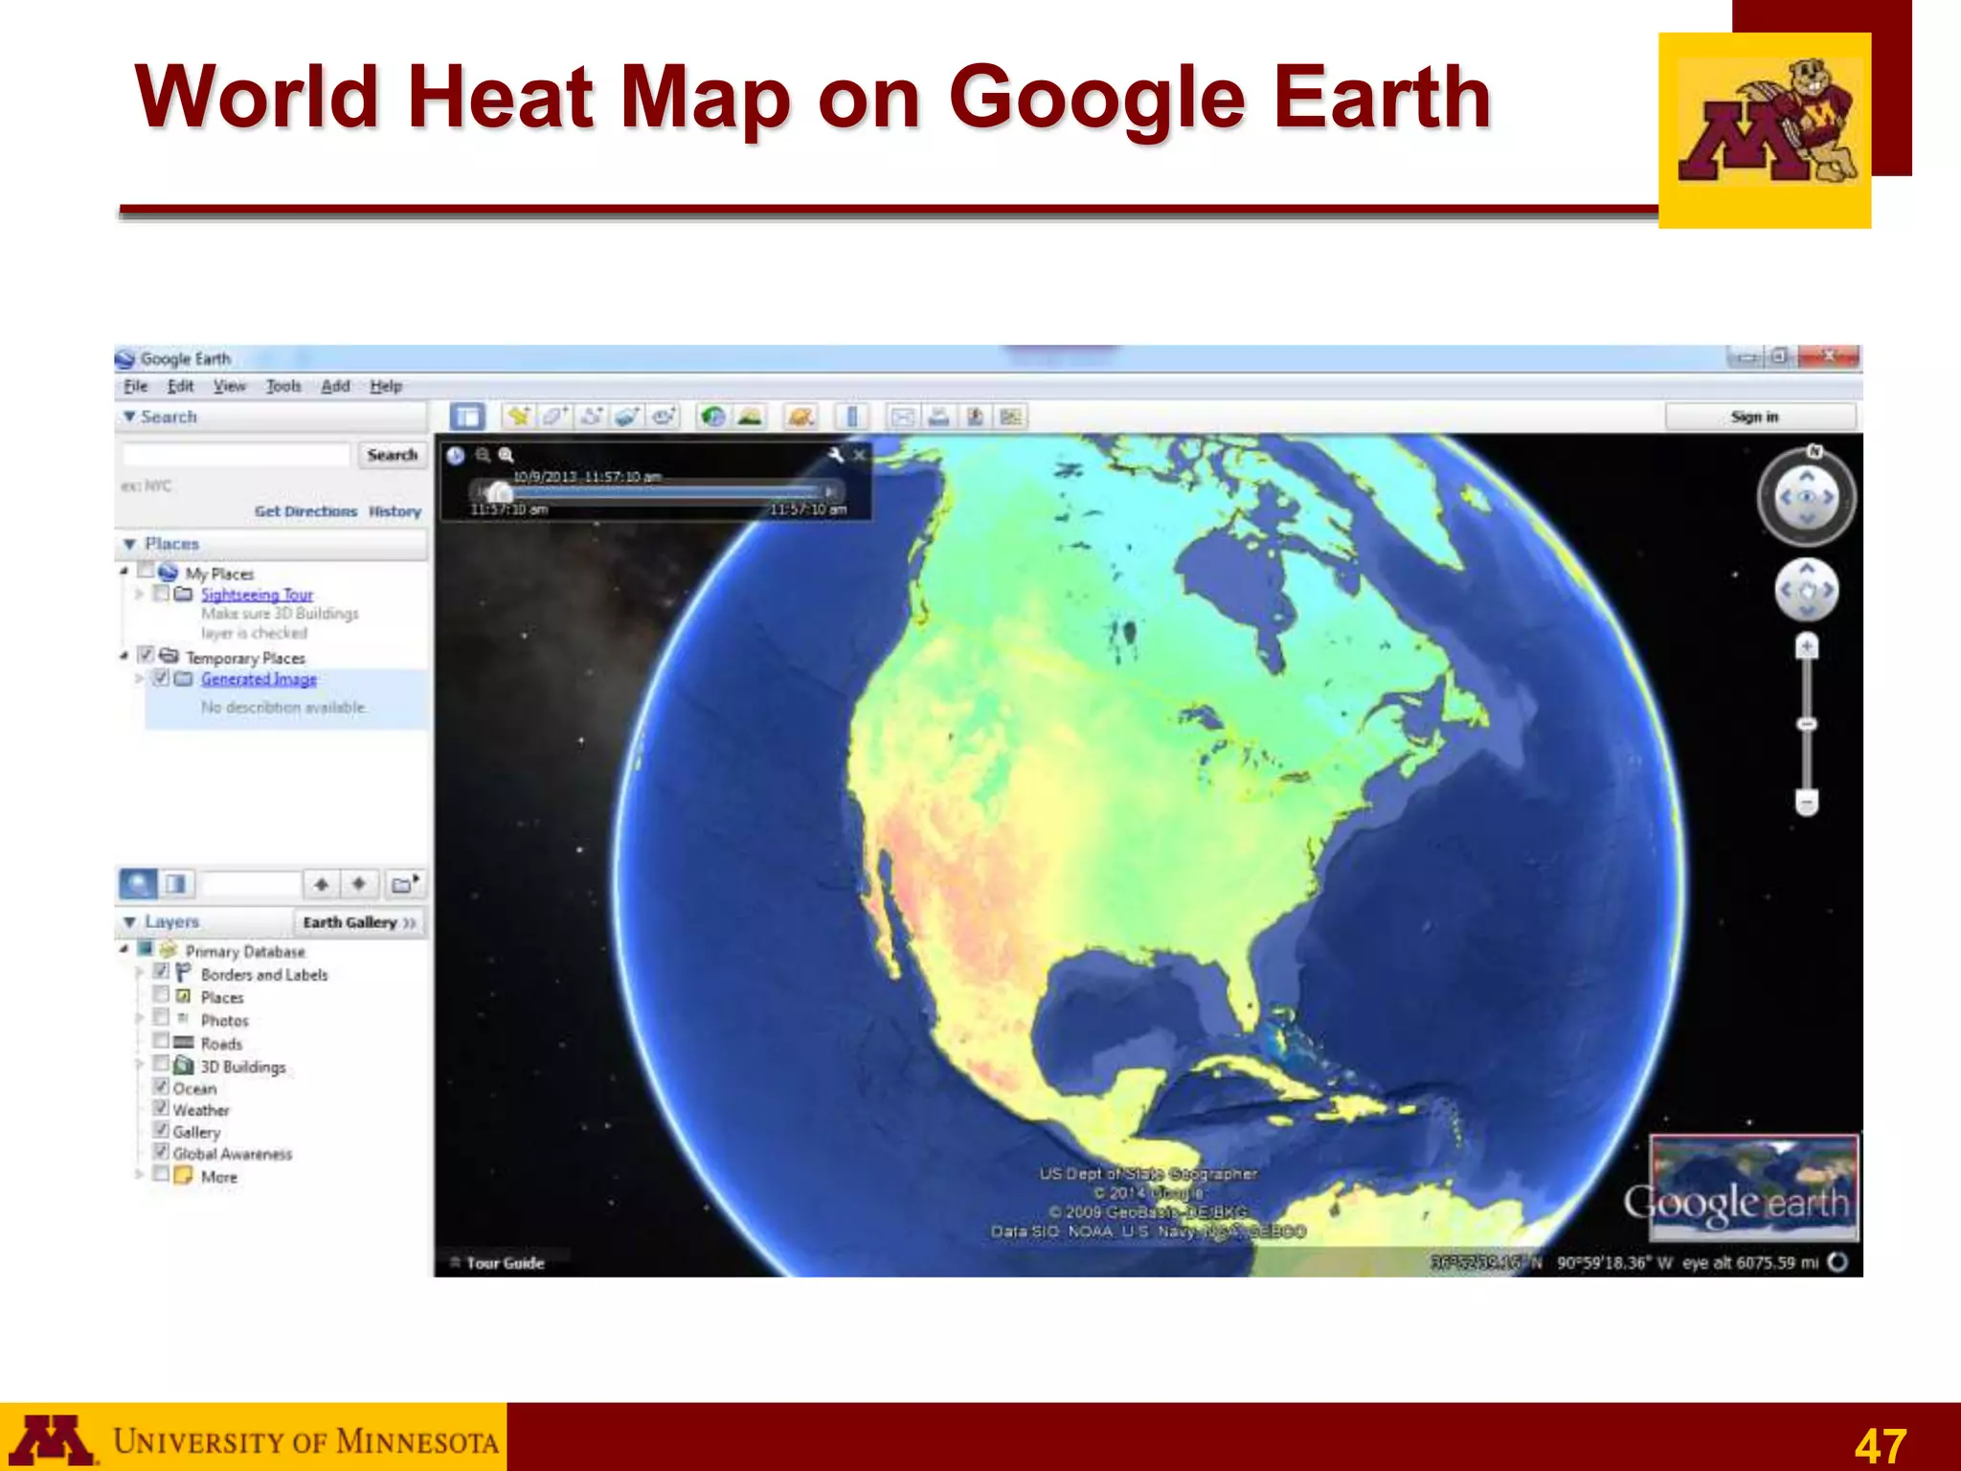Screen dimensions: 1961x1471
Task: Click the Move joystick control
Action: [x=1806, y=588]
